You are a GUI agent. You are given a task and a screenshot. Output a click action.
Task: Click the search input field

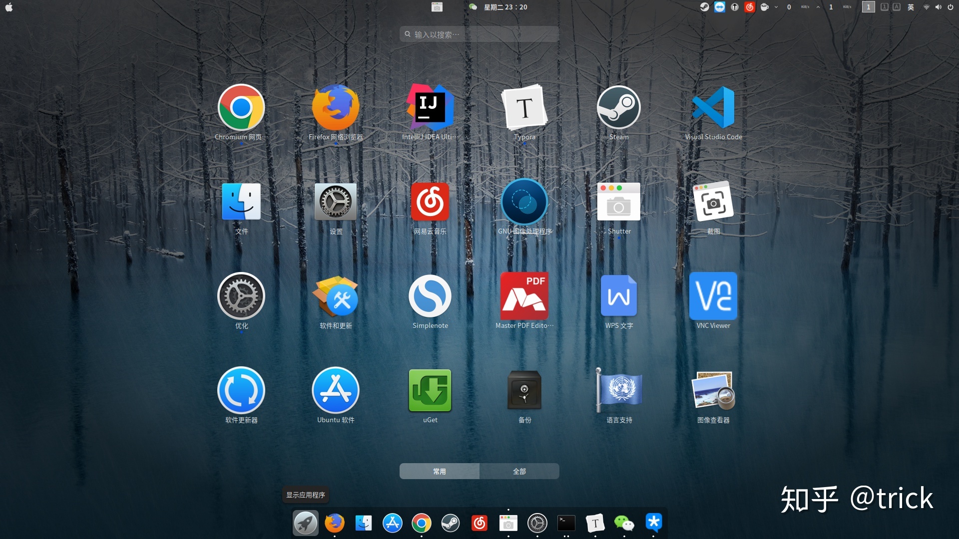point(479,33)
